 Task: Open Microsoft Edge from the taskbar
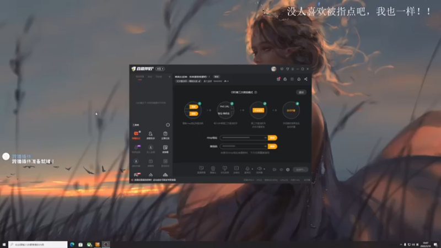[72, 245]
